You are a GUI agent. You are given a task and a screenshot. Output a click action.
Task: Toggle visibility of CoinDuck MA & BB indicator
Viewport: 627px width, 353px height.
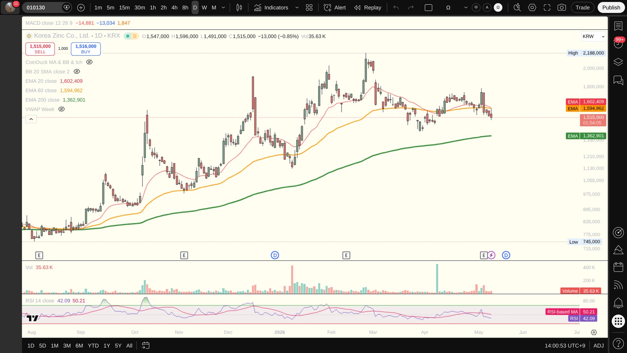pos(89,62)
